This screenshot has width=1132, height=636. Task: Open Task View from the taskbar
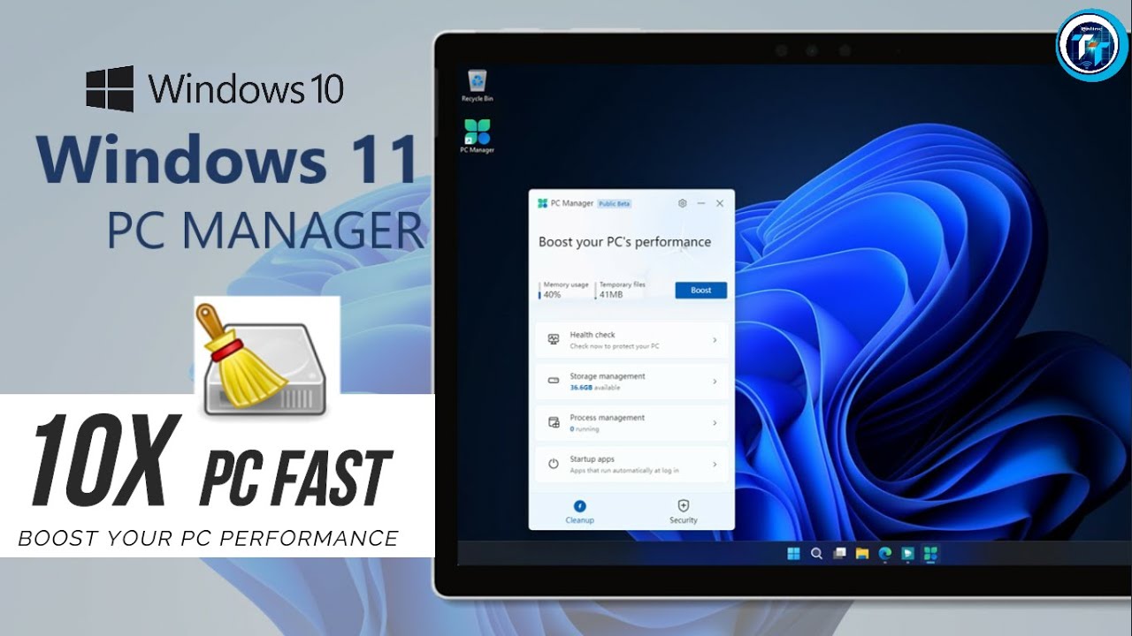click(x=839, y=554)
